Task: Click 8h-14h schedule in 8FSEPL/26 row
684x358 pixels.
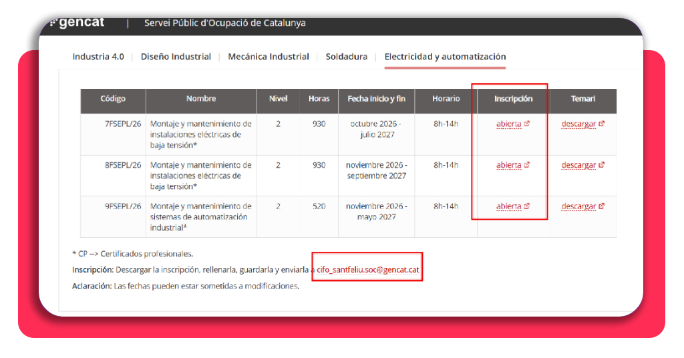Action: (446, 165)
